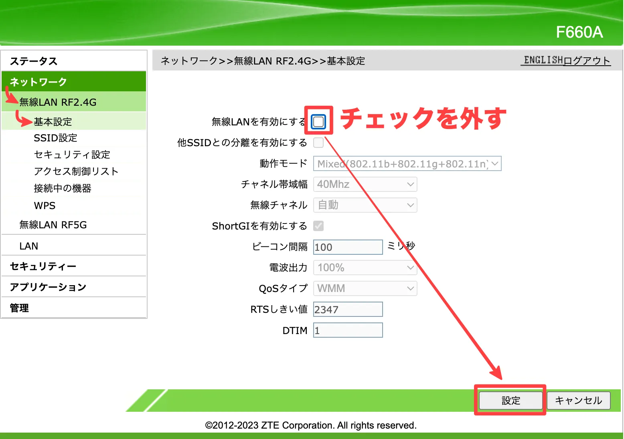624x439 pixels.
Task: Open QoSタイプ WMM dropdown
Action: 365,288
